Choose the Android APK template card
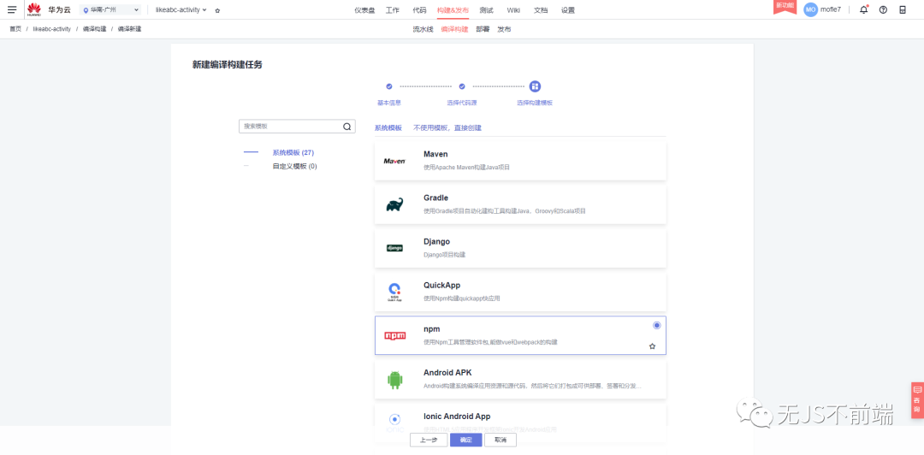This screenshot has height=455, width=924. [520, 379]
